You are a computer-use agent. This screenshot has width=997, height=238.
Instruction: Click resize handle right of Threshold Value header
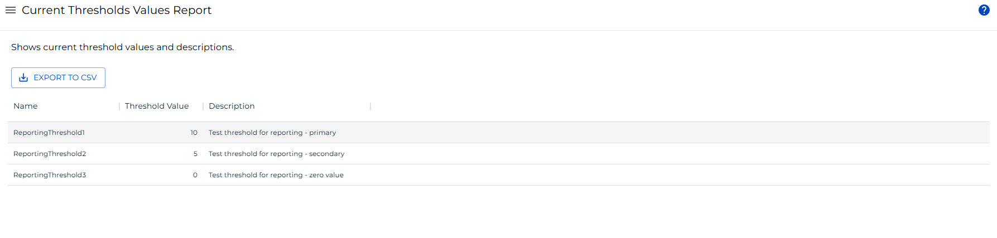(x=203, y=106)
